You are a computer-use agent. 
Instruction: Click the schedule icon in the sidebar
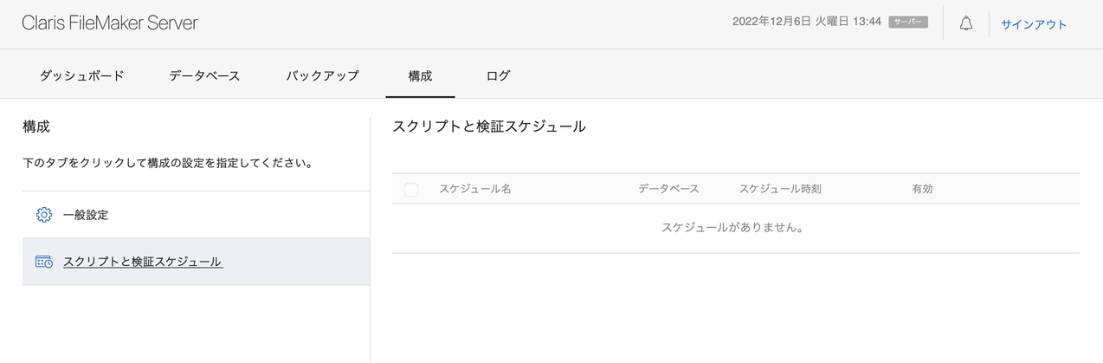[x=44, y=262]
